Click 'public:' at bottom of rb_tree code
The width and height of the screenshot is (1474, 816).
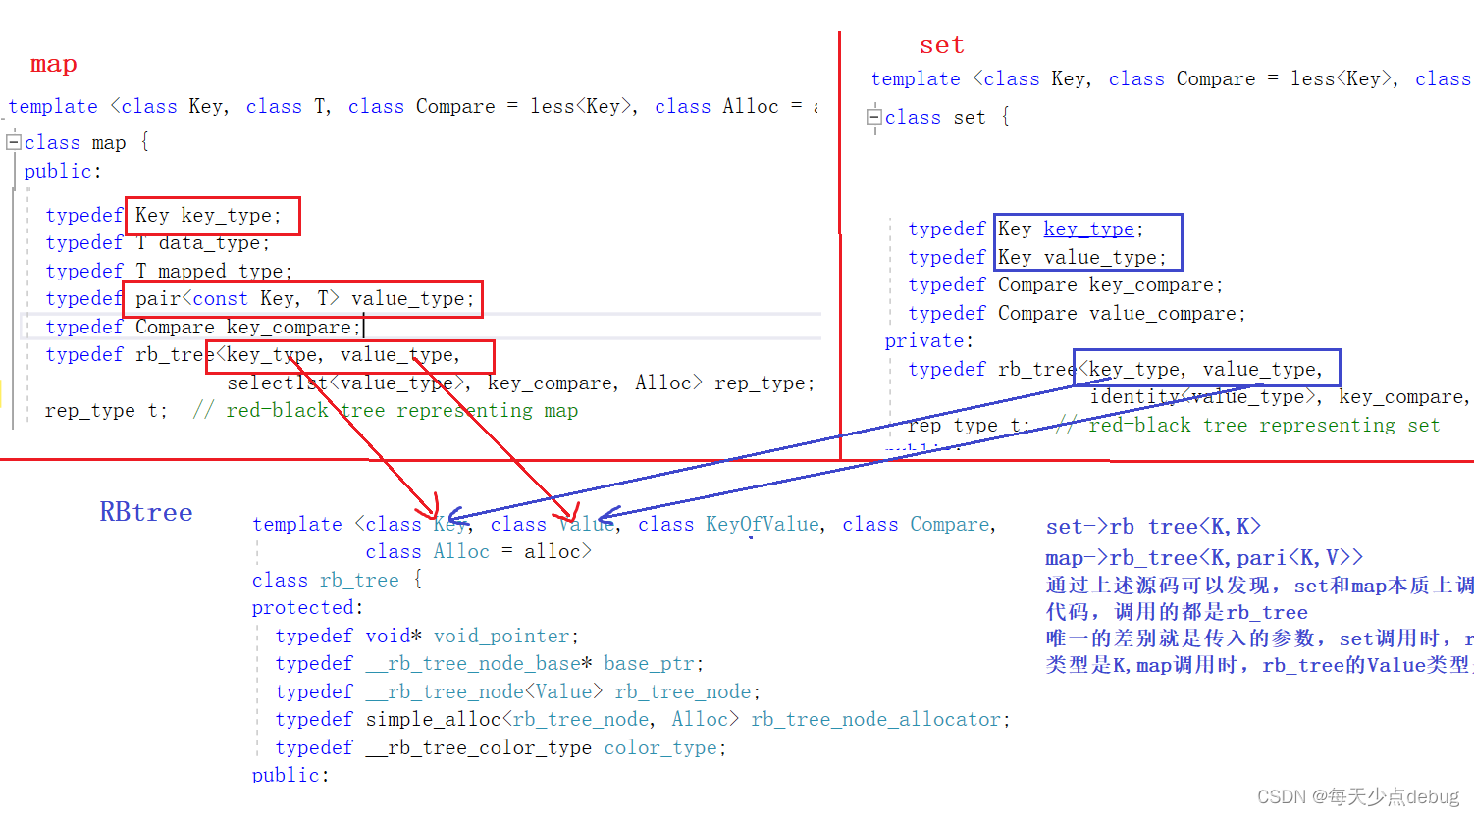(290, 774)
